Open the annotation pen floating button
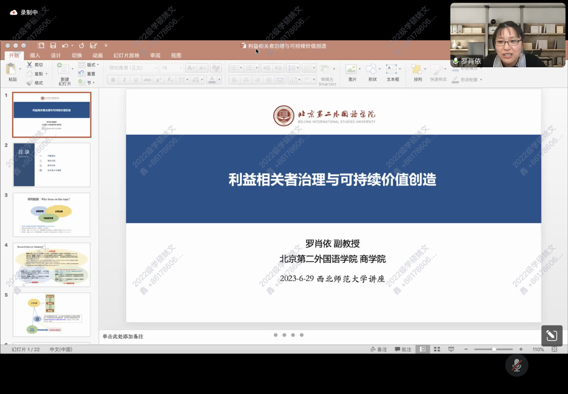The height and width of the screenshot is (394, 568). (x=551, y=336)
